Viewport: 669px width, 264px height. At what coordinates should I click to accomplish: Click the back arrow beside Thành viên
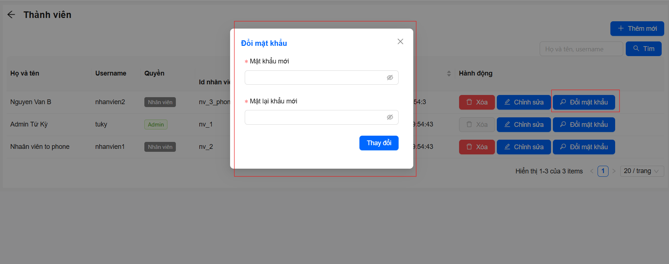coord(11,15)
